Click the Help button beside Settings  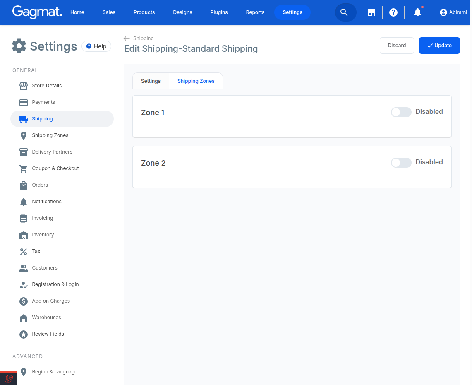tap(96, 46)
